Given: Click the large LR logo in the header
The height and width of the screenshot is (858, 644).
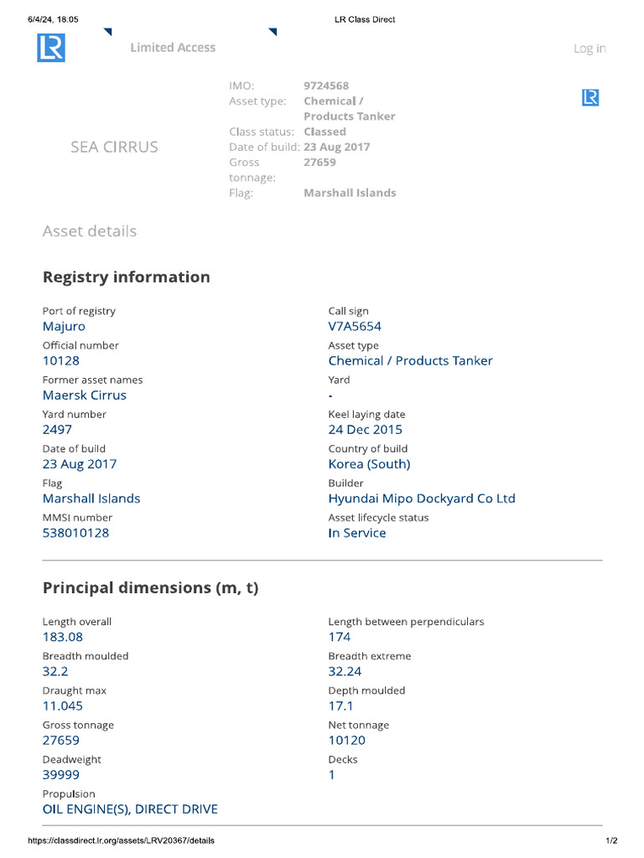Looking at the screenshot, I should click(51, 48).
